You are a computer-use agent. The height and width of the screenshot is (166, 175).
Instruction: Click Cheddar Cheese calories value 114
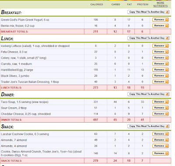tap(96, 114)
